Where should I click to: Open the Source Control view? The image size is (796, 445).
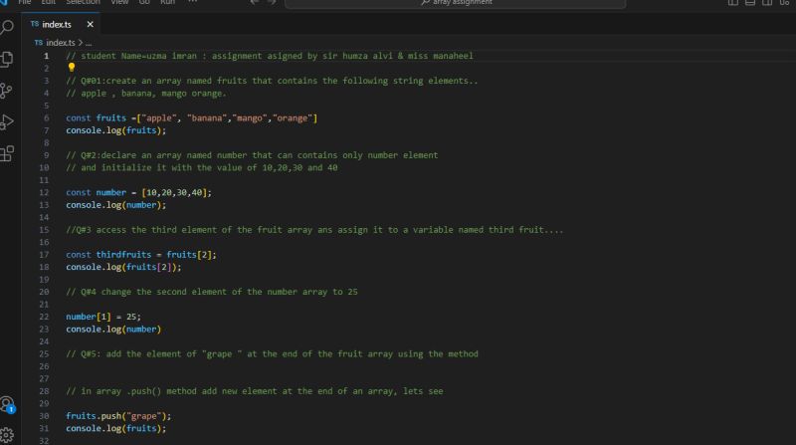tap(7, 91)
